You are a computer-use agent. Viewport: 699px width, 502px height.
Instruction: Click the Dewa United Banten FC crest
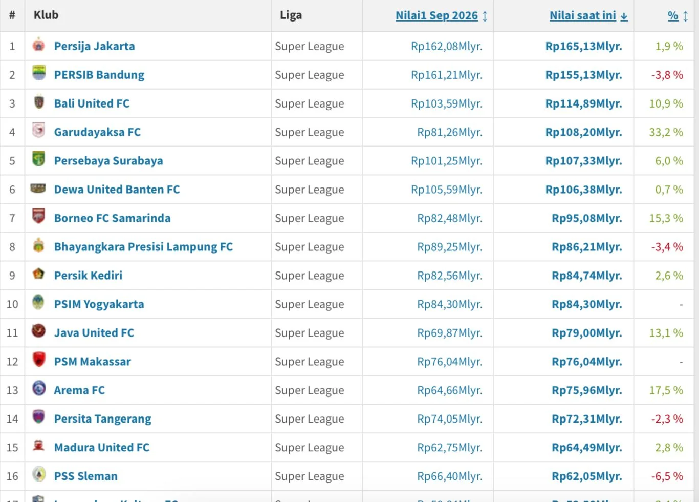coord(38,188)
